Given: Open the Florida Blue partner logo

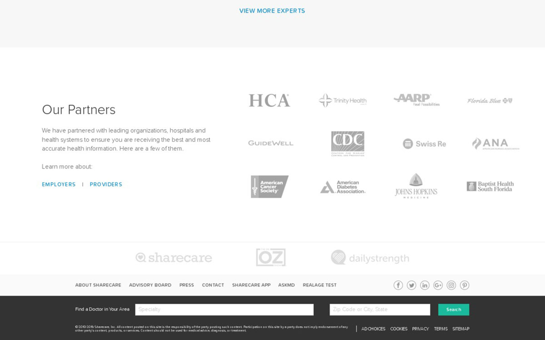Looking at the screenshot, I should [490, 101].
